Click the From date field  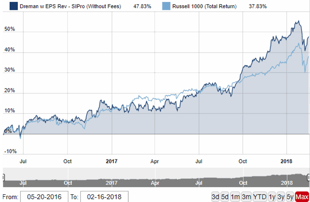click(43, 197)
